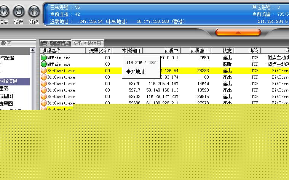Collapse panel with the orange arrow button
Viewport: 289px width, 180px height.
(238, 33)
